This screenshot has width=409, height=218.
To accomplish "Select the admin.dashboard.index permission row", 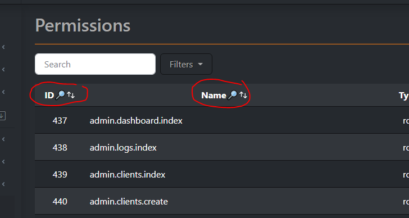I will click(x=222, y=120).
